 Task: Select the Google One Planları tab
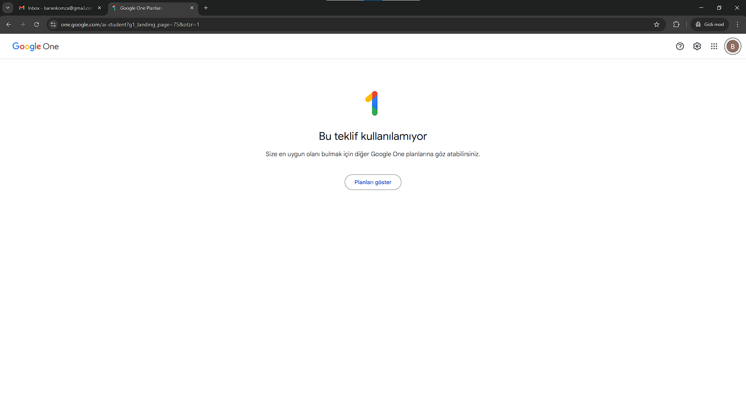(153, 8)
